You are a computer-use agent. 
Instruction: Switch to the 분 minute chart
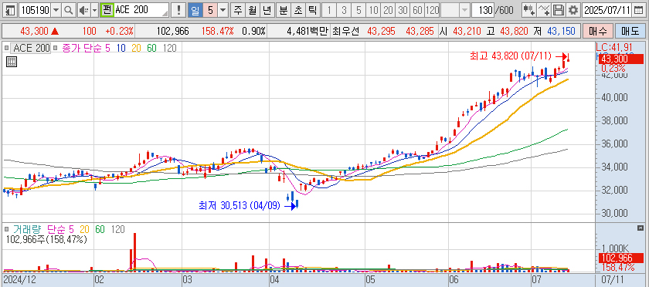[x=284, y=10]
